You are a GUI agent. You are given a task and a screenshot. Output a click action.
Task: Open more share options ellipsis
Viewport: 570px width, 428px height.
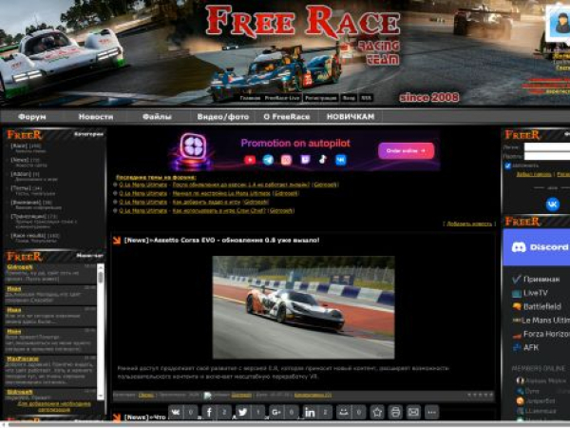432,413
